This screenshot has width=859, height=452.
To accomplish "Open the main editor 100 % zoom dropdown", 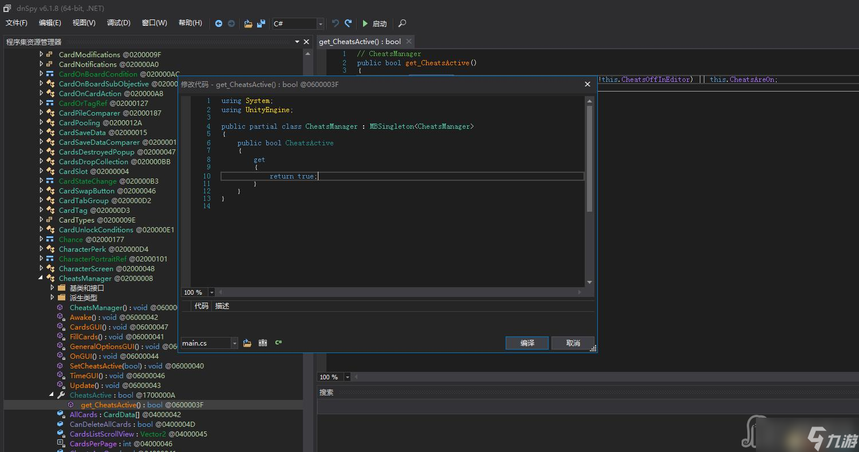I will click(348, 377).
